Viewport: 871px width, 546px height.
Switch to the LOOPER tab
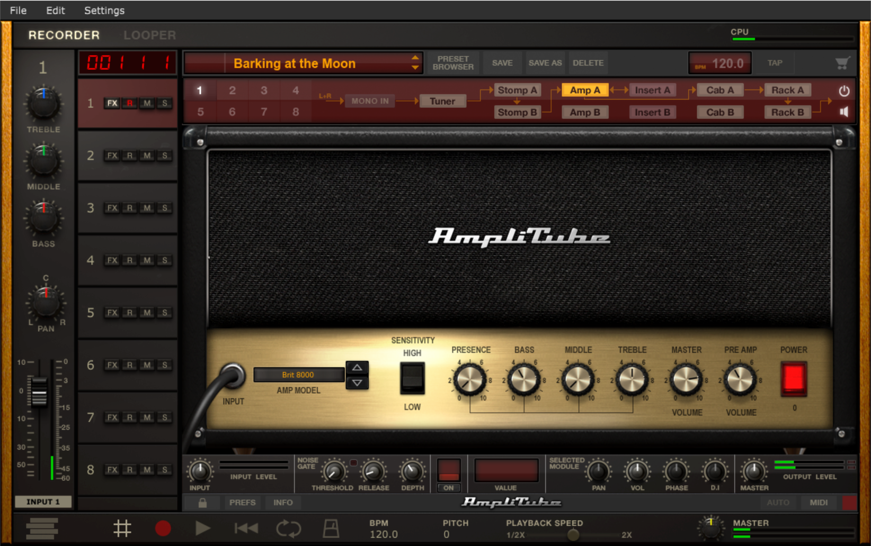(x=149, y=35)
